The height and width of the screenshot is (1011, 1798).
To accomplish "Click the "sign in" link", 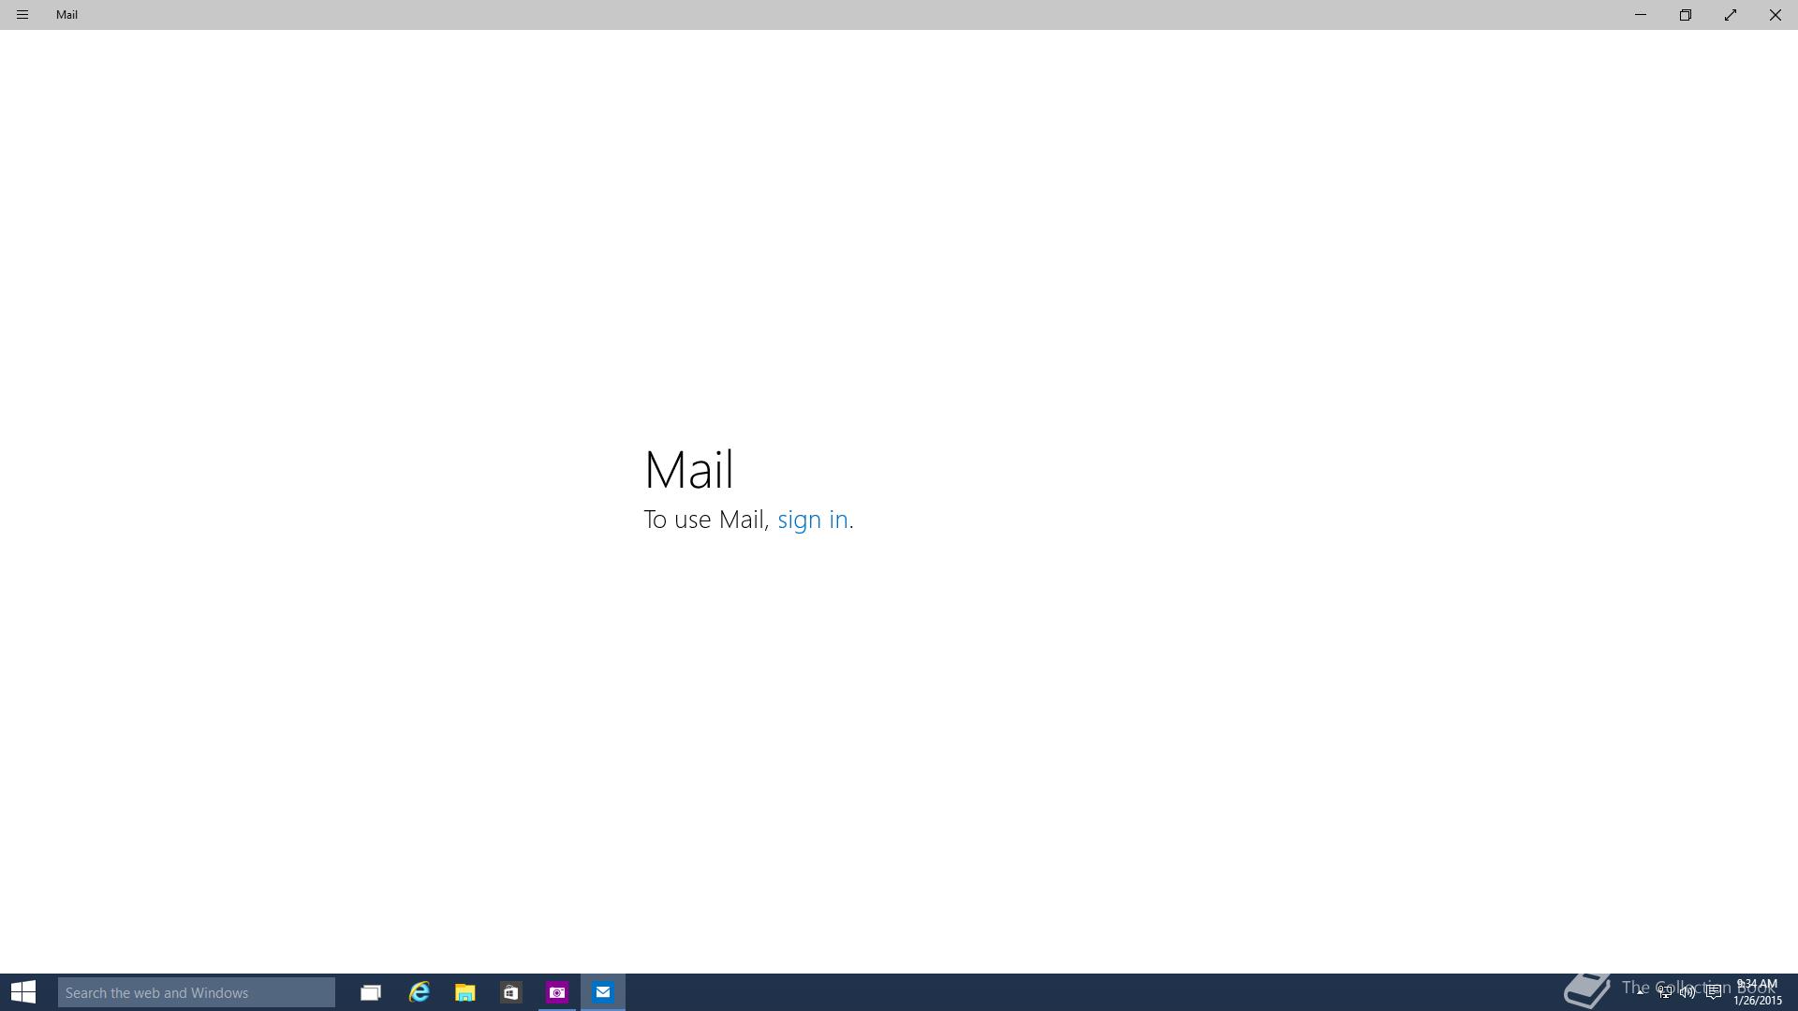I will pyautogui.click(x=813, y=520).
